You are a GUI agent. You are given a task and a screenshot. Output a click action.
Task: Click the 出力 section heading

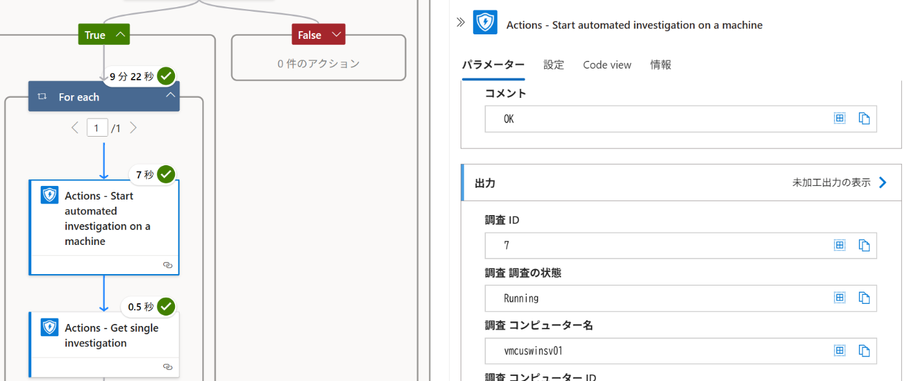(485, 183)
